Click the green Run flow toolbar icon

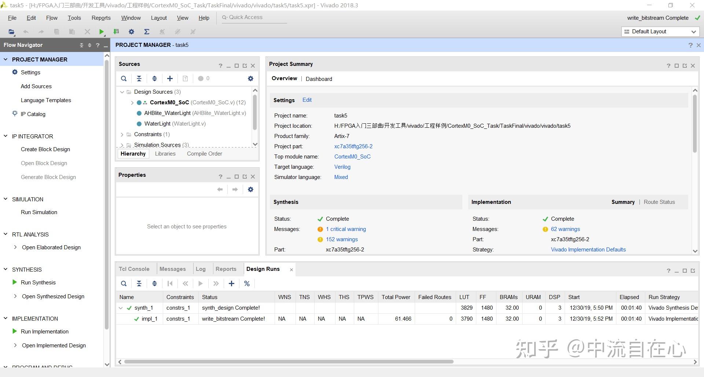coord(102,32)
